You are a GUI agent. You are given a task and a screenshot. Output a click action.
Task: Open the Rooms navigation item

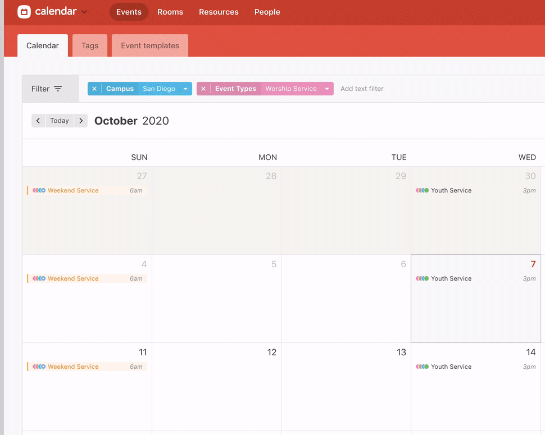coord(170,12)
